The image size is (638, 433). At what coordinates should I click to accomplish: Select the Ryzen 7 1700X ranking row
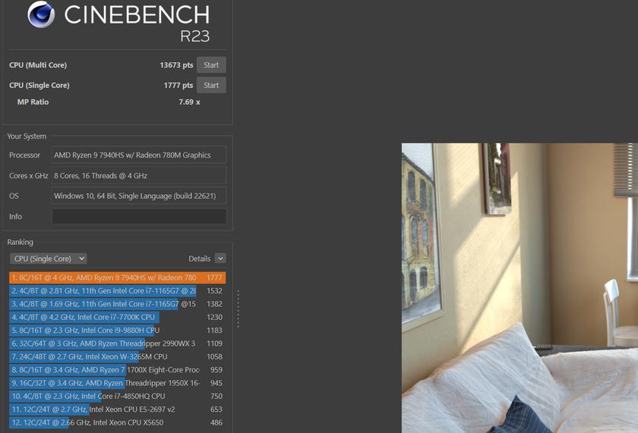[x=117, y=370]
